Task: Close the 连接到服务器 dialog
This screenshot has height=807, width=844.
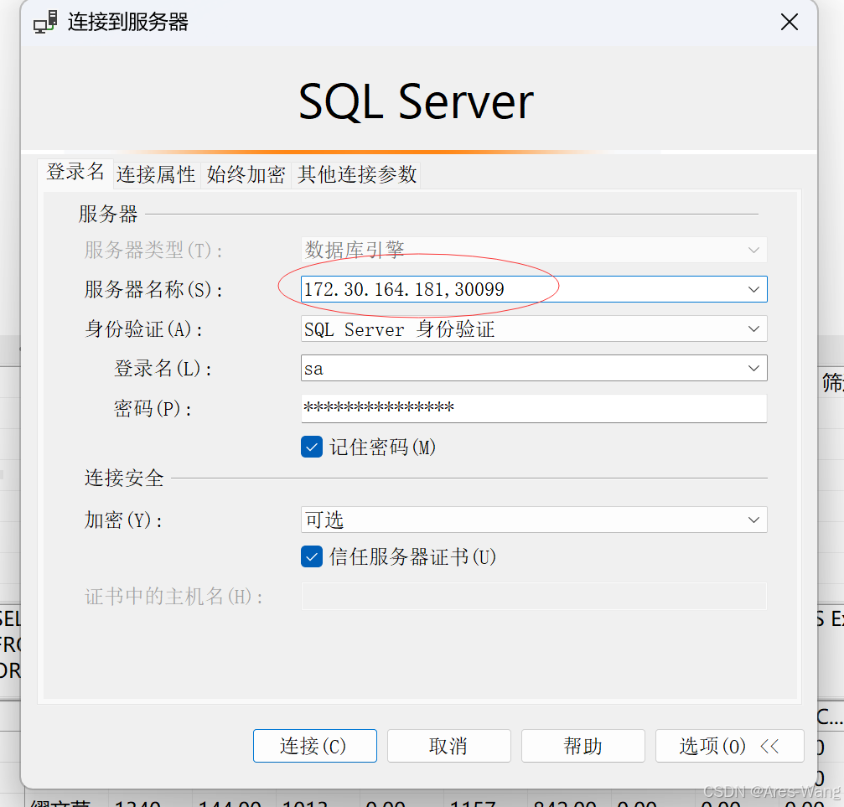Action: (789, 22)
